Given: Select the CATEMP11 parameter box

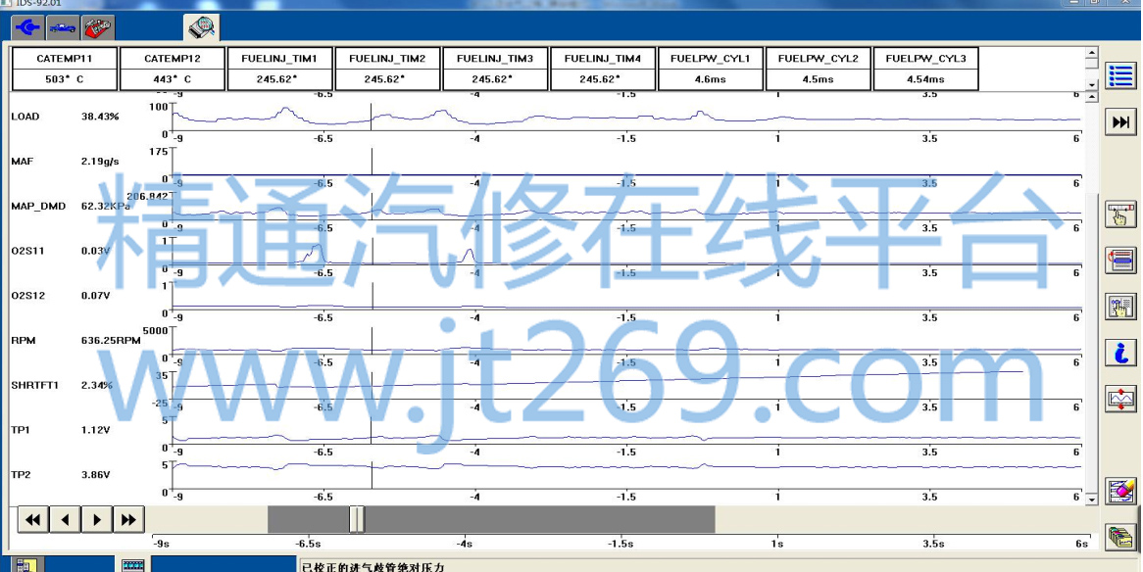Looking at the screenshot, I should (65, 70).
